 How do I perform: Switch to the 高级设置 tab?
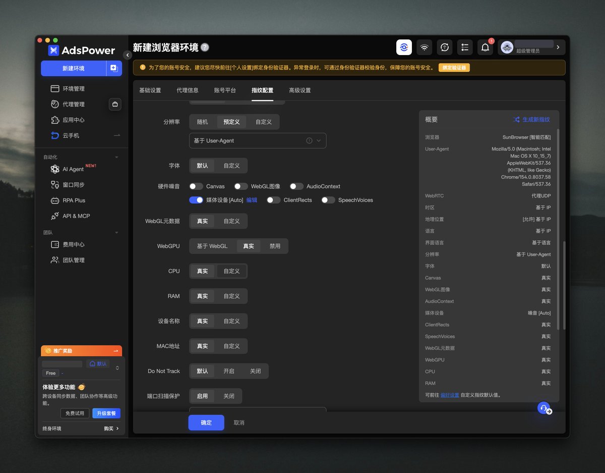click(x=300, y=90)
